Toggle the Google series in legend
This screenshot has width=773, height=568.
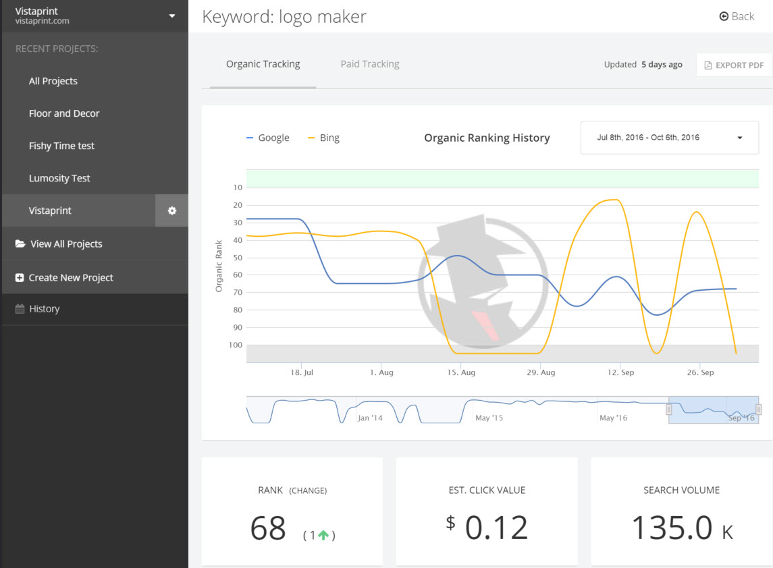click(268, 138)
